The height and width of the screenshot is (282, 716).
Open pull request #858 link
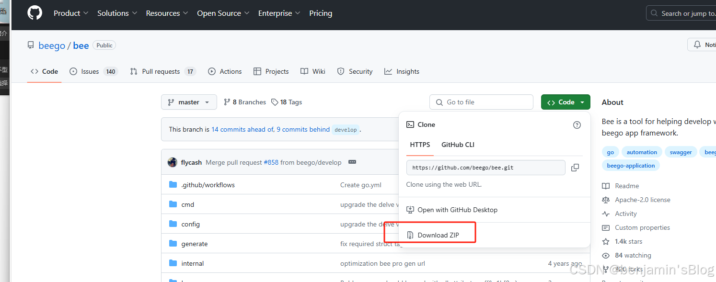(x=271, y=162)
